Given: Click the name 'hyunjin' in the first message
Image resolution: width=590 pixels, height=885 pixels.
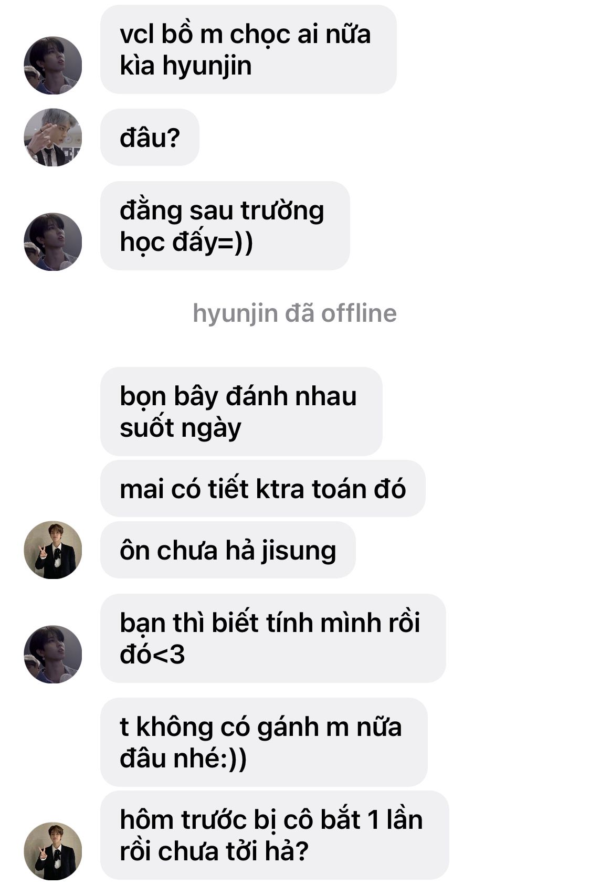Looking at the screenshot, I should (207, 67).
